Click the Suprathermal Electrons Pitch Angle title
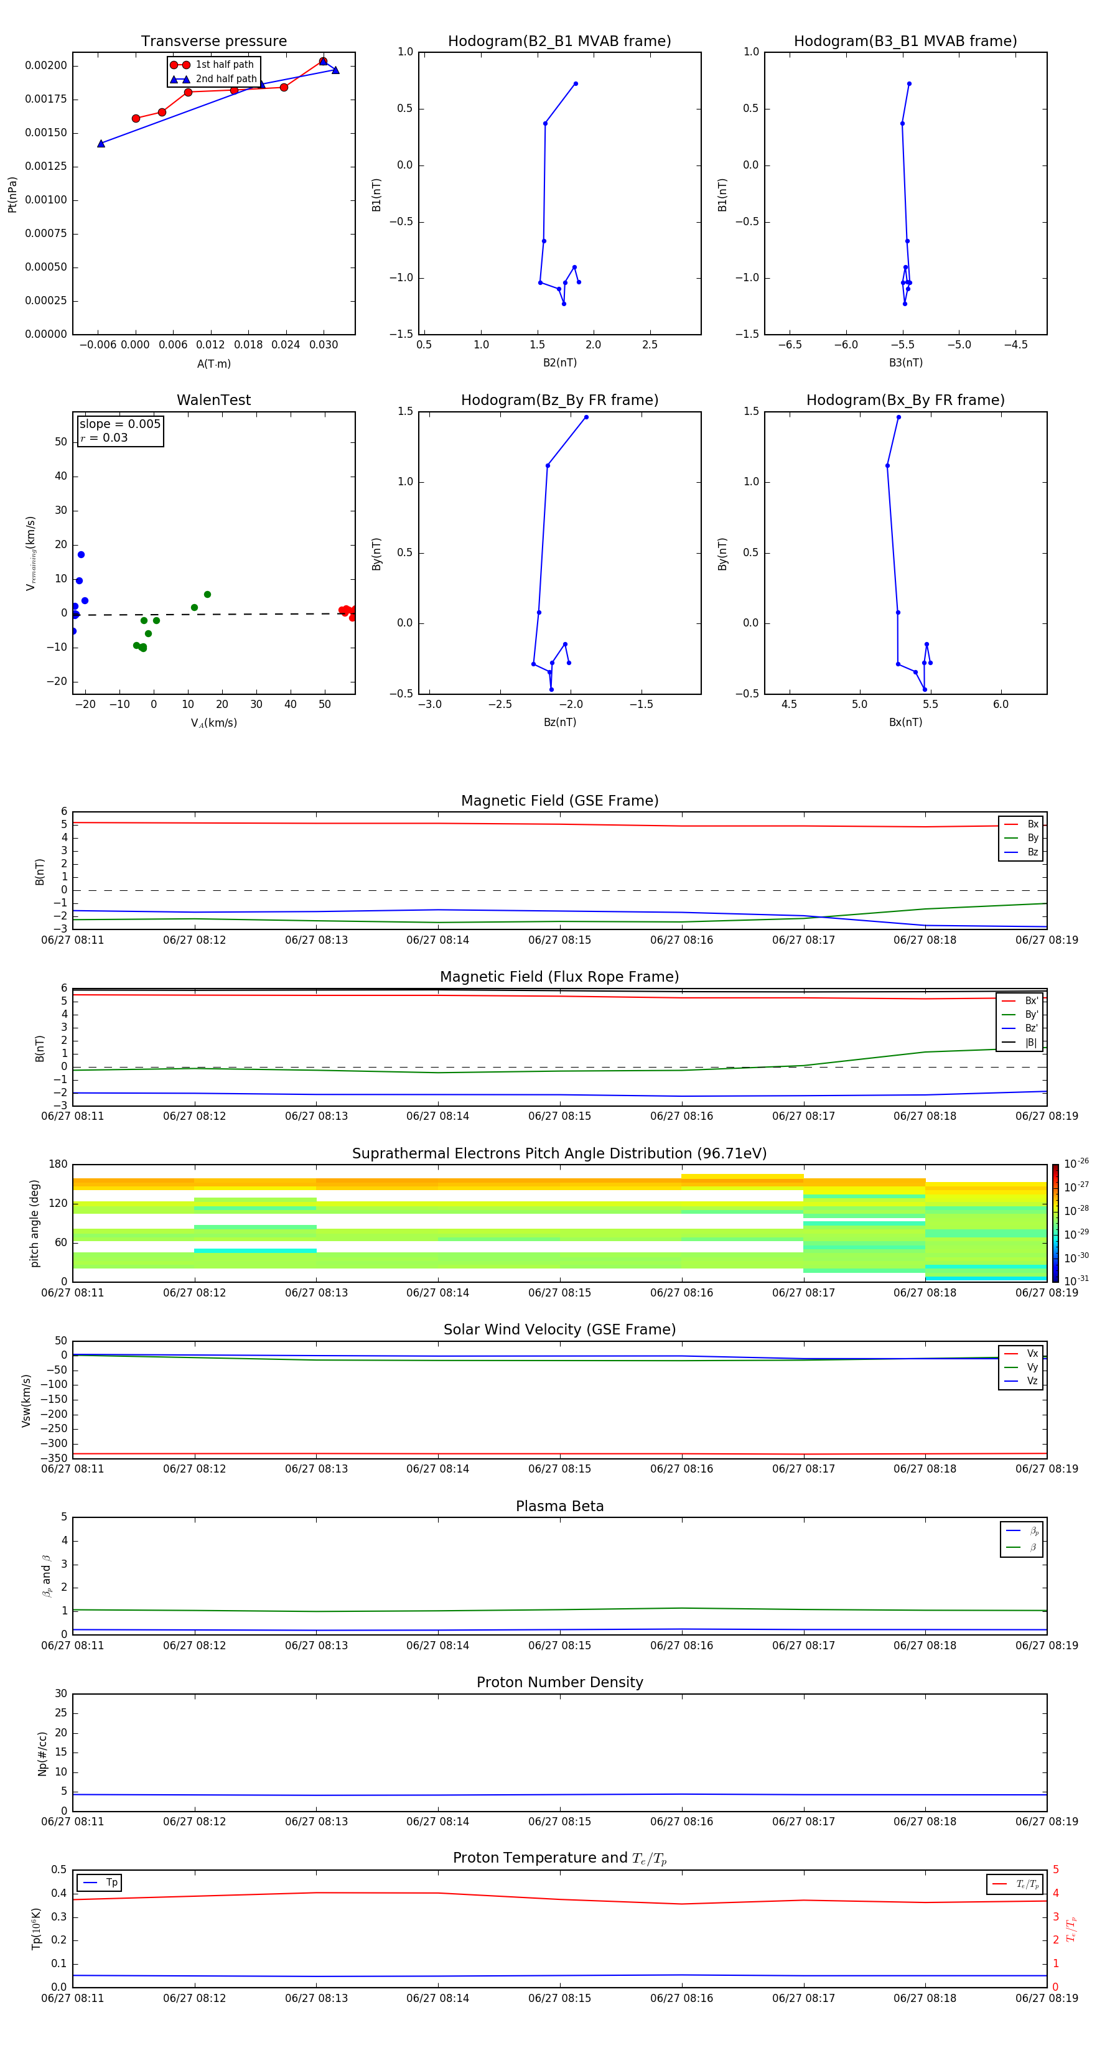This screenshot has height=2053, width=1120. click(x=559, y=1153)
